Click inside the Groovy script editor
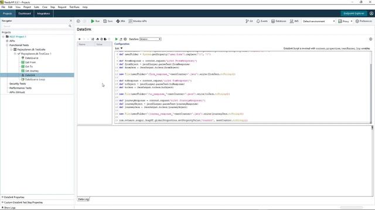This screenshot has width=375, height=210. 242,87
